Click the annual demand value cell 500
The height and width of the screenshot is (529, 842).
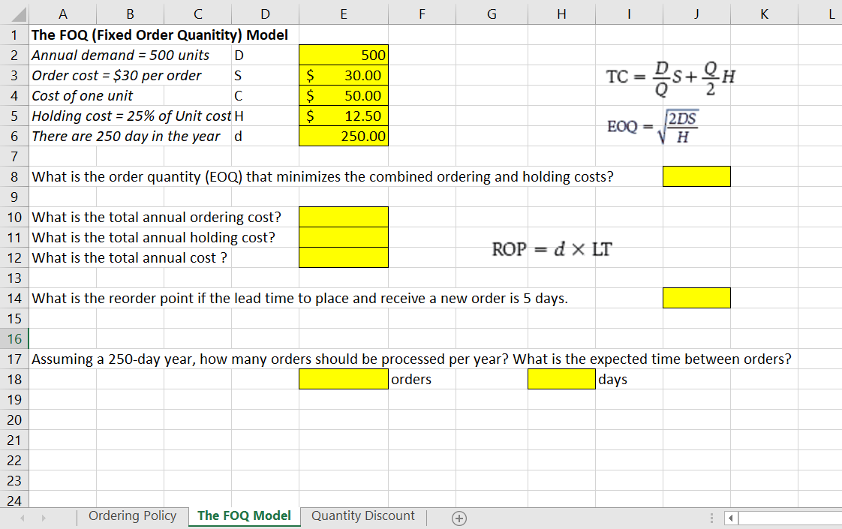344,56
